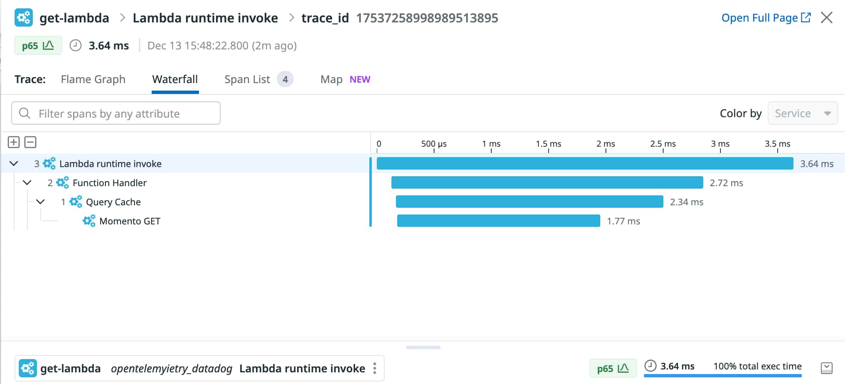This screenshot has width=845, height=384.
Task: Click the Momento GET span gear icon
Action: [89, 221]
